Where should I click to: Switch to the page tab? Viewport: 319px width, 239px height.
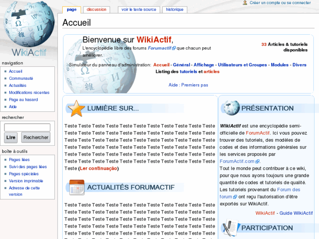(x=72, y=10)
